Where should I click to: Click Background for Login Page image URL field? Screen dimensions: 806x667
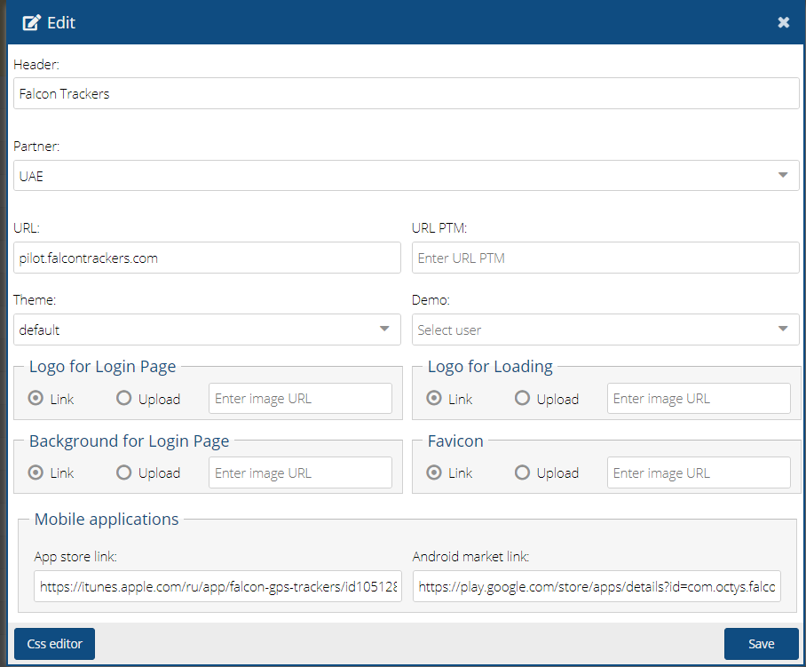point(300,472)
